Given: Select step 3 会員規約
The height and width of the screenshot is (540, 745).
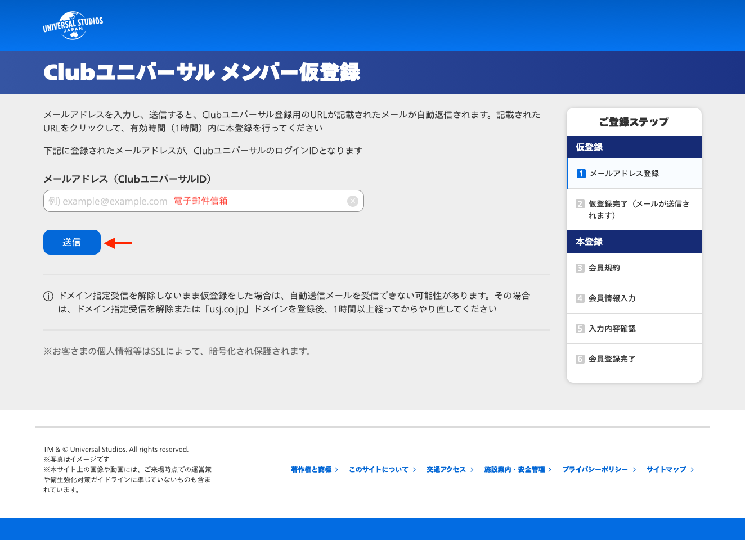Looking at the screenshot, I should click(634, 268).
